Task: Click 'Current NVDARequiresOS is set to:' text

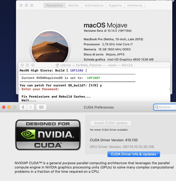Action: [x=52, y=78]
